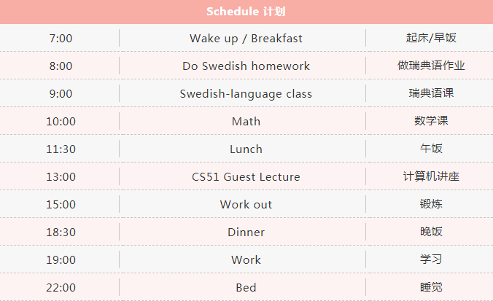Viewport: 493px width, 301px height.
Task: Select the 18:30 time cell
Action: pyautogui.click(x=61, y=232)
